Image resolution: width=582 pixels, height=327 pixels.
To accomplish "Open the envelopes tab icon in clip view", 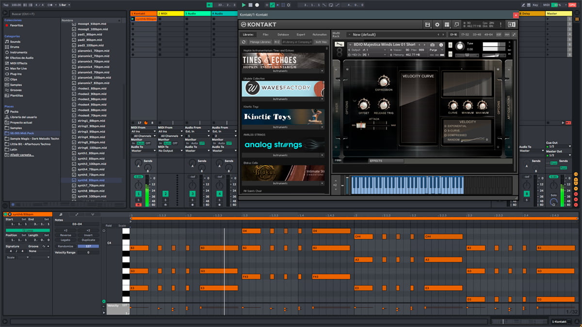I will (x=76, y=214).
